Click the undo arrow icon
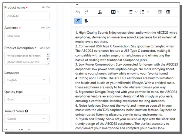182x134 pixels. [78, 12]
